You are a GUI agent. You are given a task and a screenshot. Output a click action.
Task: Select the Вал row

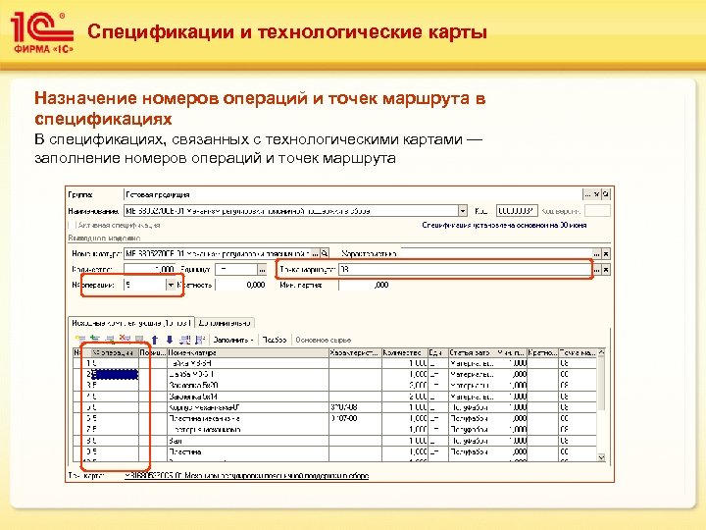[335, 441]
